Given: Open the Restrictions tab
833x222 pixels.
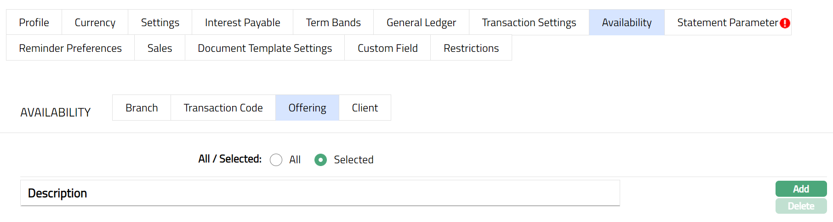Looking at the screenshot, I should coord(471,48).
